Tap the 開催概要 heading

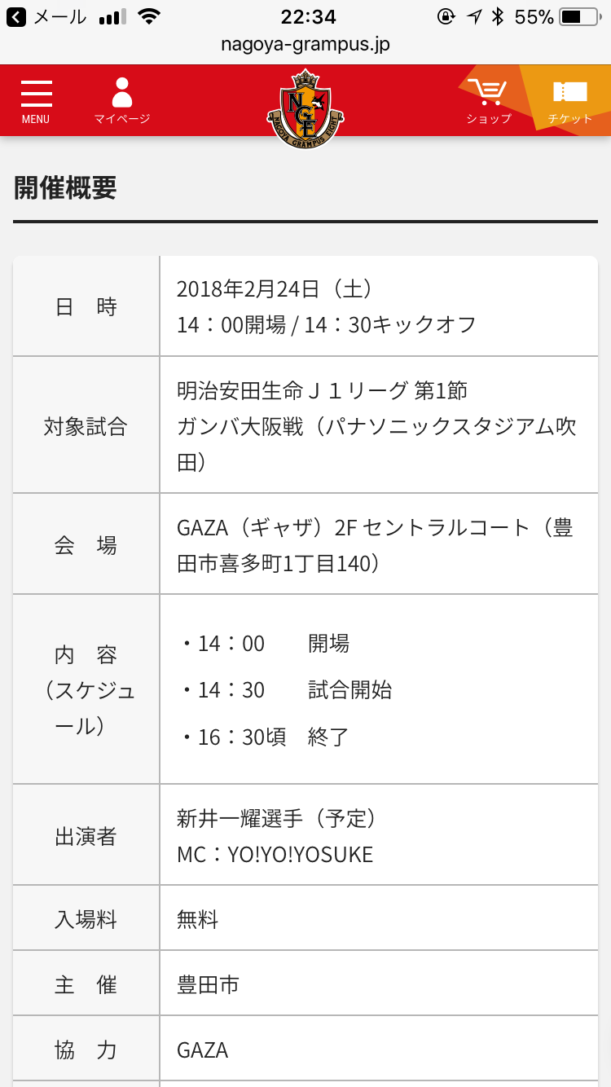[65, 187]
